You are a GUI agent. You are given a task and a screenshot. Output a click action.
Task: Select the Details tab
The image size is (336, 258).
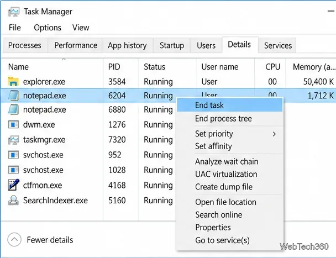(239, 45)
